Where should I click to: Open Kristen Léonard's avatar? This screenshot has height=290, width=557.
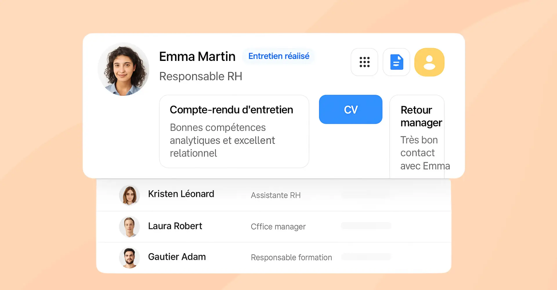pyautogui.click(x=129, y=195)
